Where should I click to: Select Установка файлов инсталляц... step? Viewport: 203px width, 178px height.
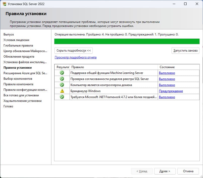click(25, 62)
